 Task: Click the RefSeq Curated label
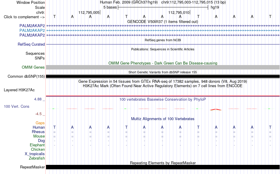[31, 44]
